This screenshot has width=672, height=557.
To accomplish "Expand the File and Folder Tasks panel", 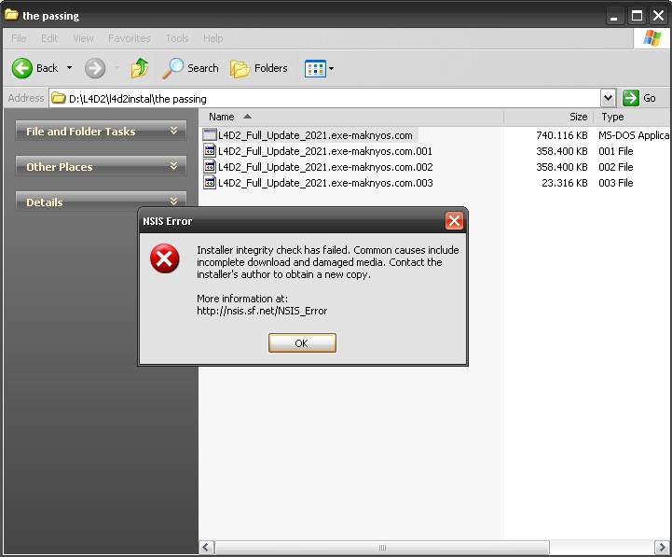I will tap(173, 132).
